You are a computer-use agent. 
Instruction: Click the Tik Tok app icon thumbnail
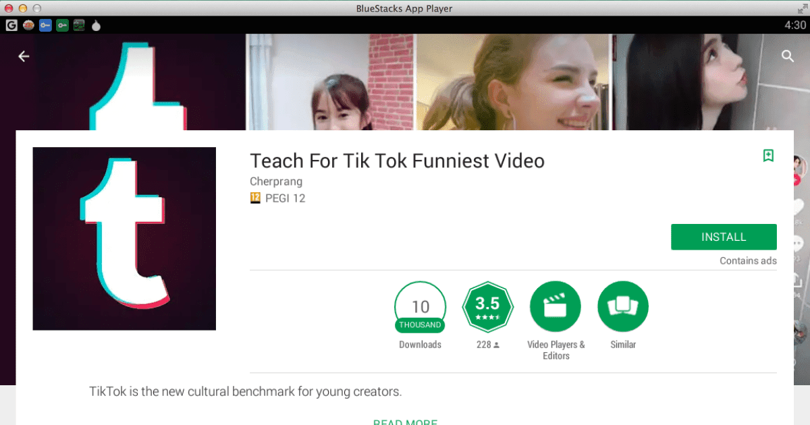(124, 238)
